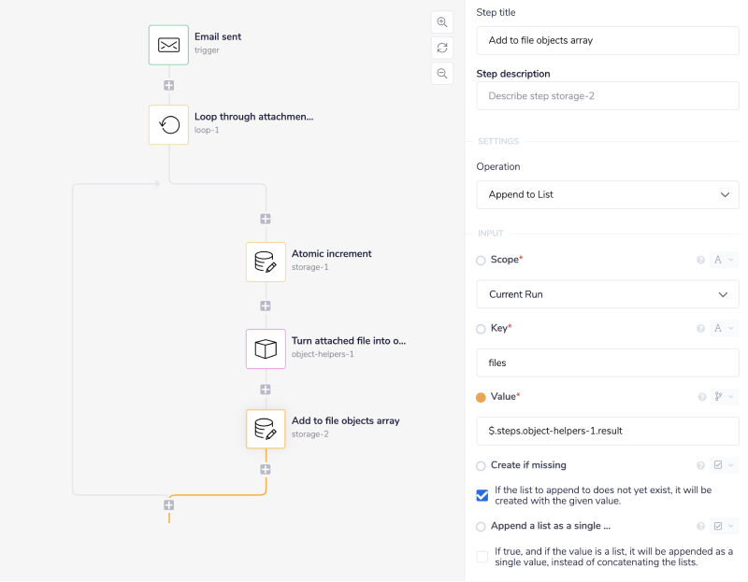The height and width of the screenshot is (582, 748).
Task: Uncheck the Create if missing checkbox
Action: coord(482,495)
